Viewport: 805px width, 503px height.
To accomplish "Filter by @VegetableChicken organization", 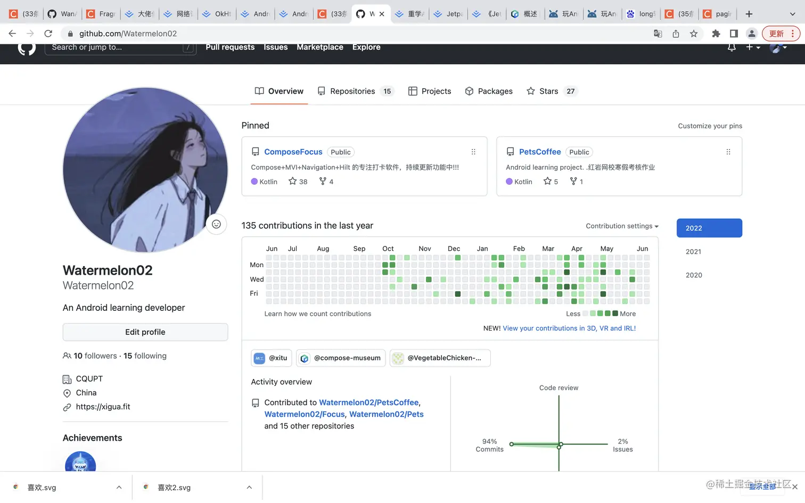I will click(x=440, y=358).
